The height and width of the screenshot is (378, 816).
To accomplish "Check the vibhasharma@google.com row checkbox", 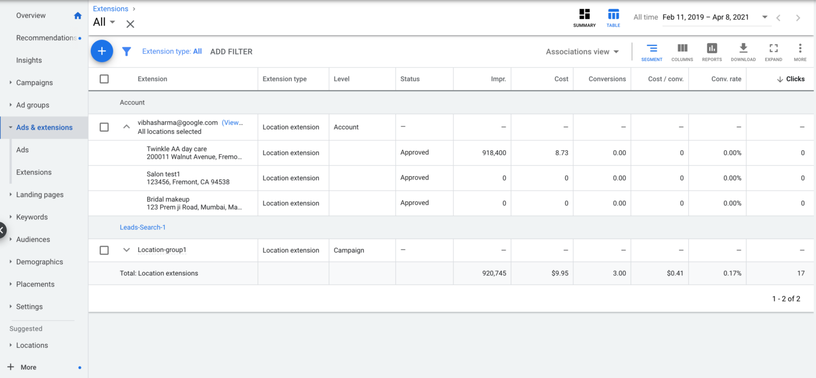I will point(104,127).
